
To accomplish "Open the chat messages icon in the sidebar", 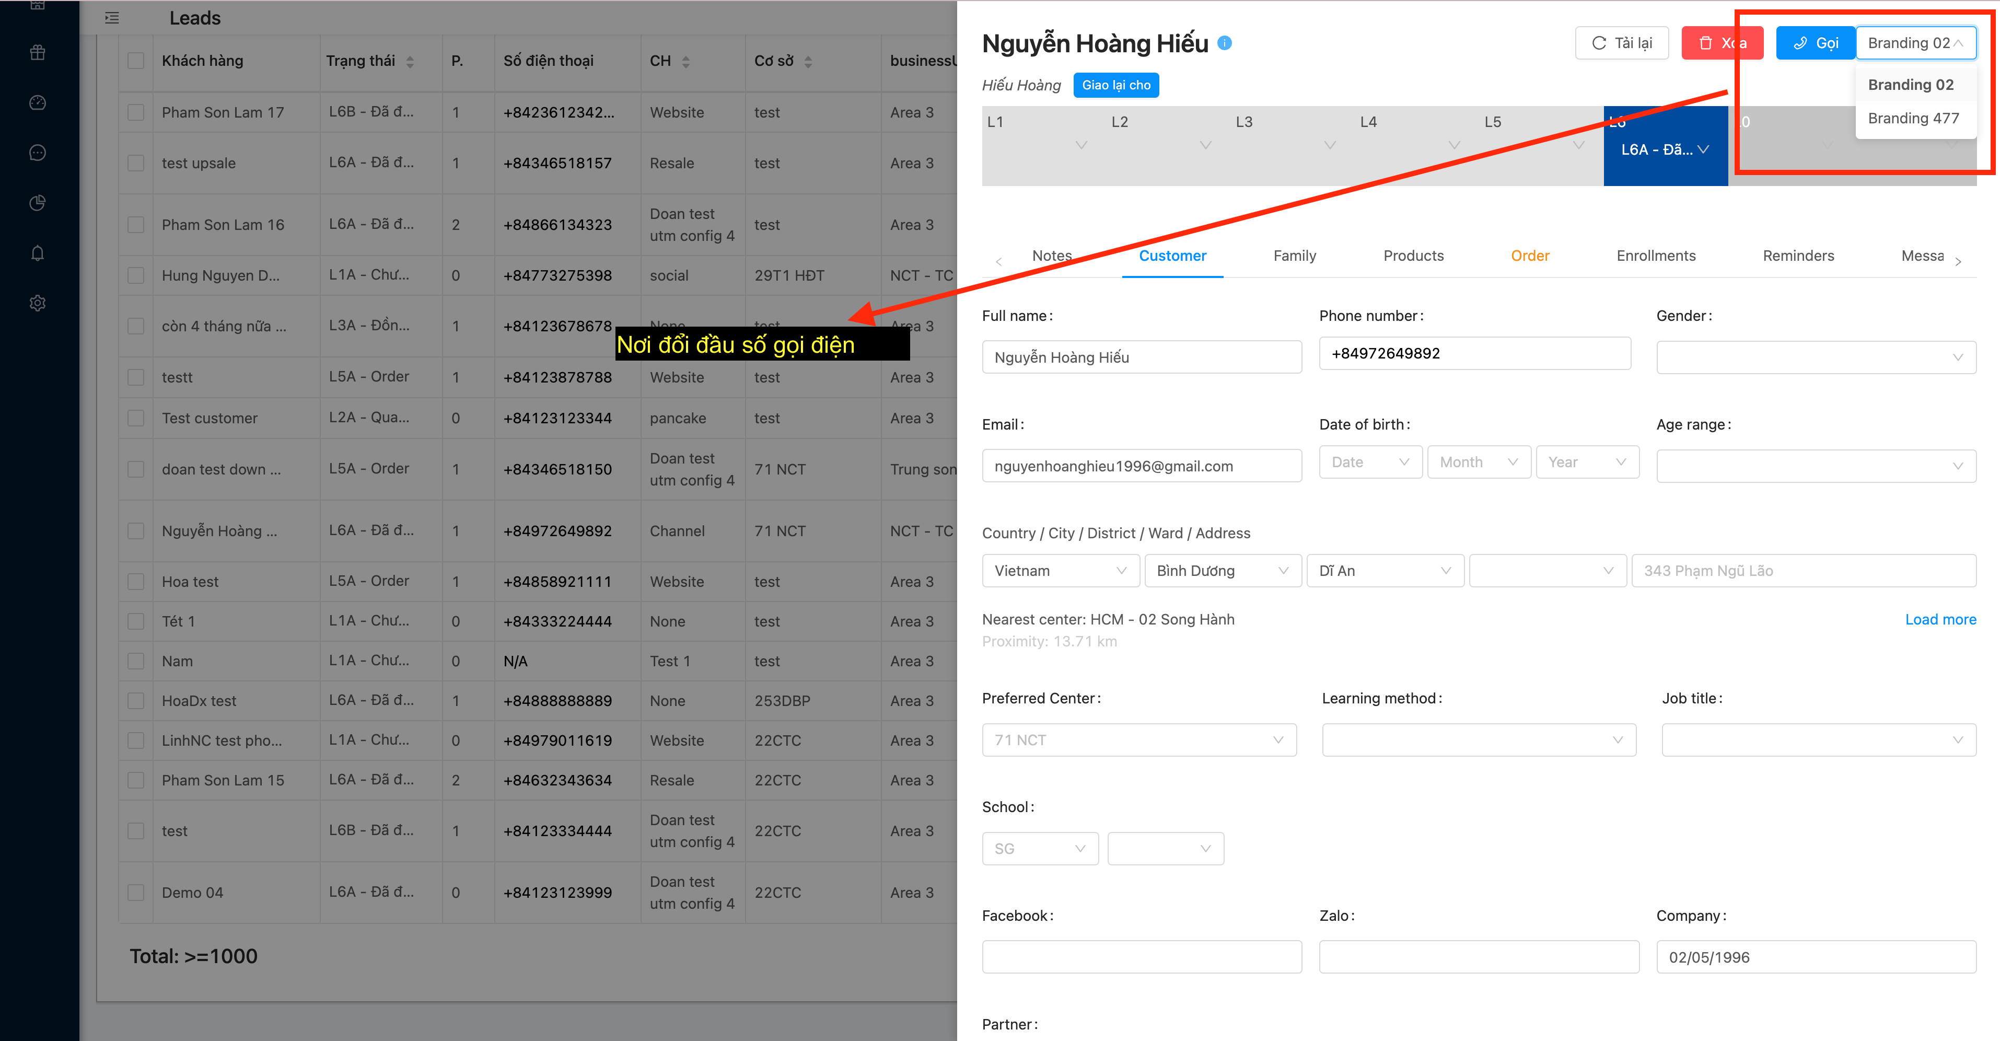I will tap(37, 153).
